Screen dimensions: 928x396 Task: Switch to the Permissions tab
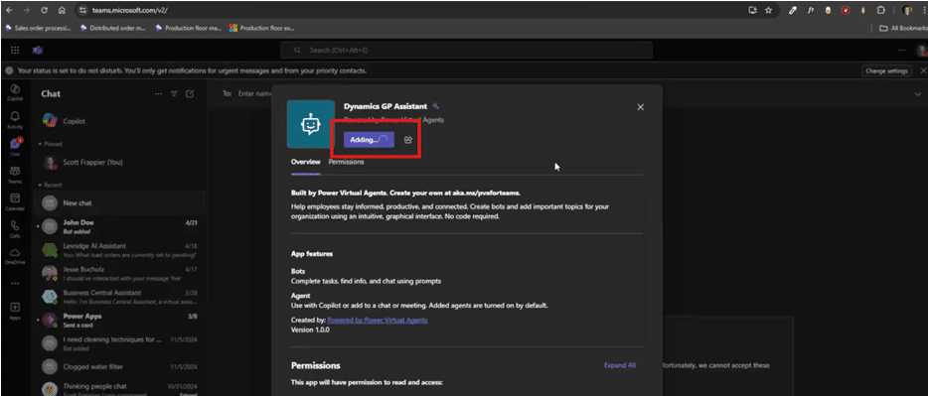pos(346,162)
